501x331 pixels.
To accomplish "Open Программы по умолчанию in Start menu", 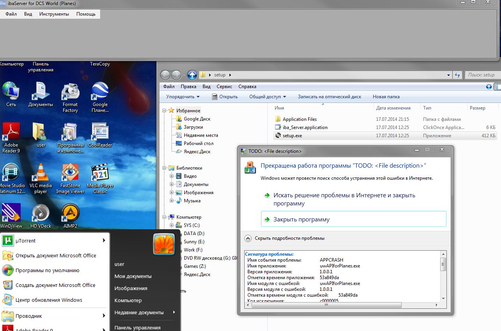I will coord(47,271).
